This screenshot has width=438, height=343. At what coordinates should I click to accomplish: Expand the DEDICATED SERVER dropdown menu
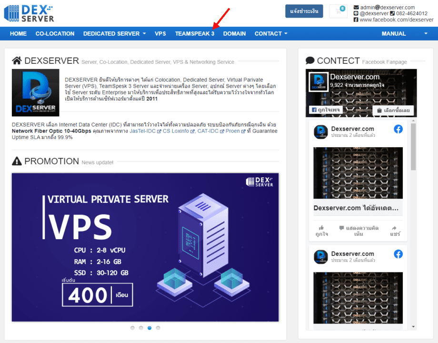114,34
